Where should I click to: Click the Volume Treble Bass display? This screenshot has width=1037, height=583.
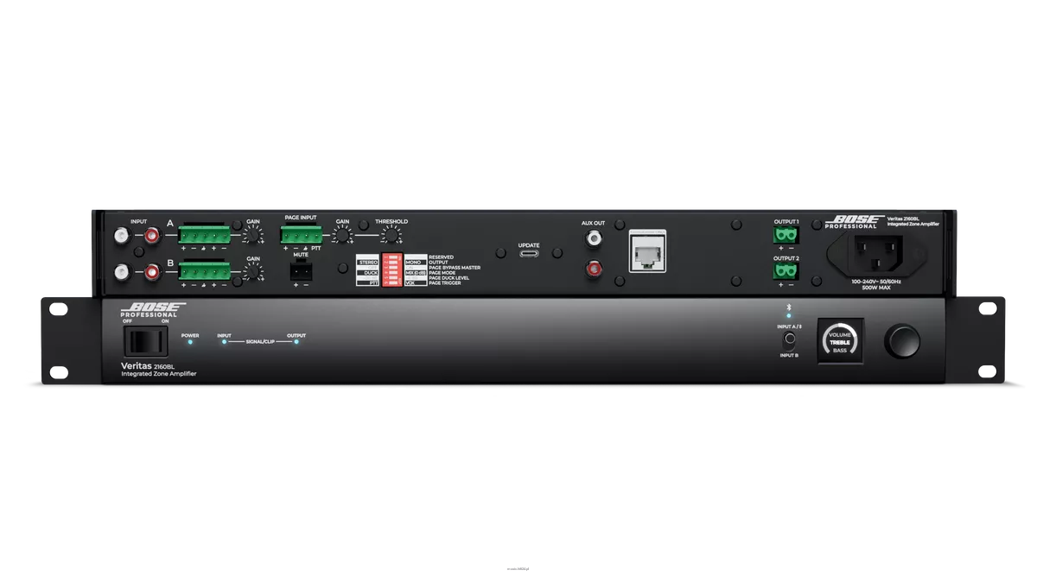click(x=840, y=340)
